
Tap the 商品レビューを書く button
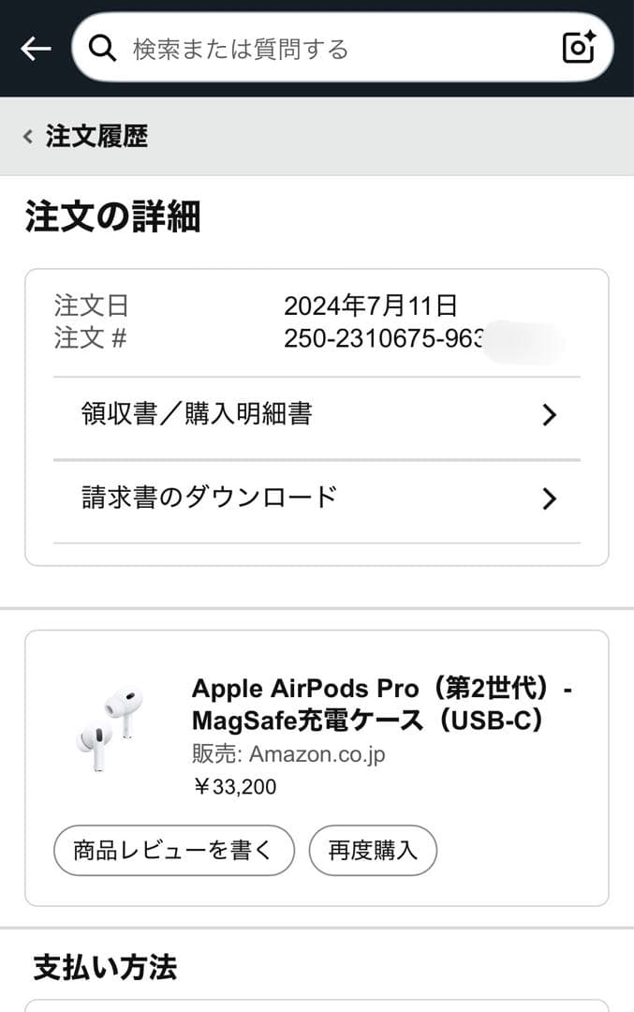coord(173,850)
